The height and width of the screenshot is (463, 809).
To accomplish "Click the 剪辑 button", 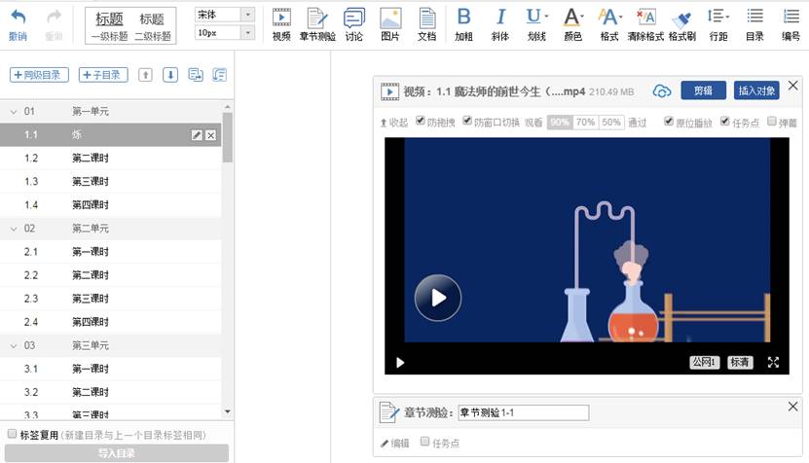I will click(x=703, y=90).
